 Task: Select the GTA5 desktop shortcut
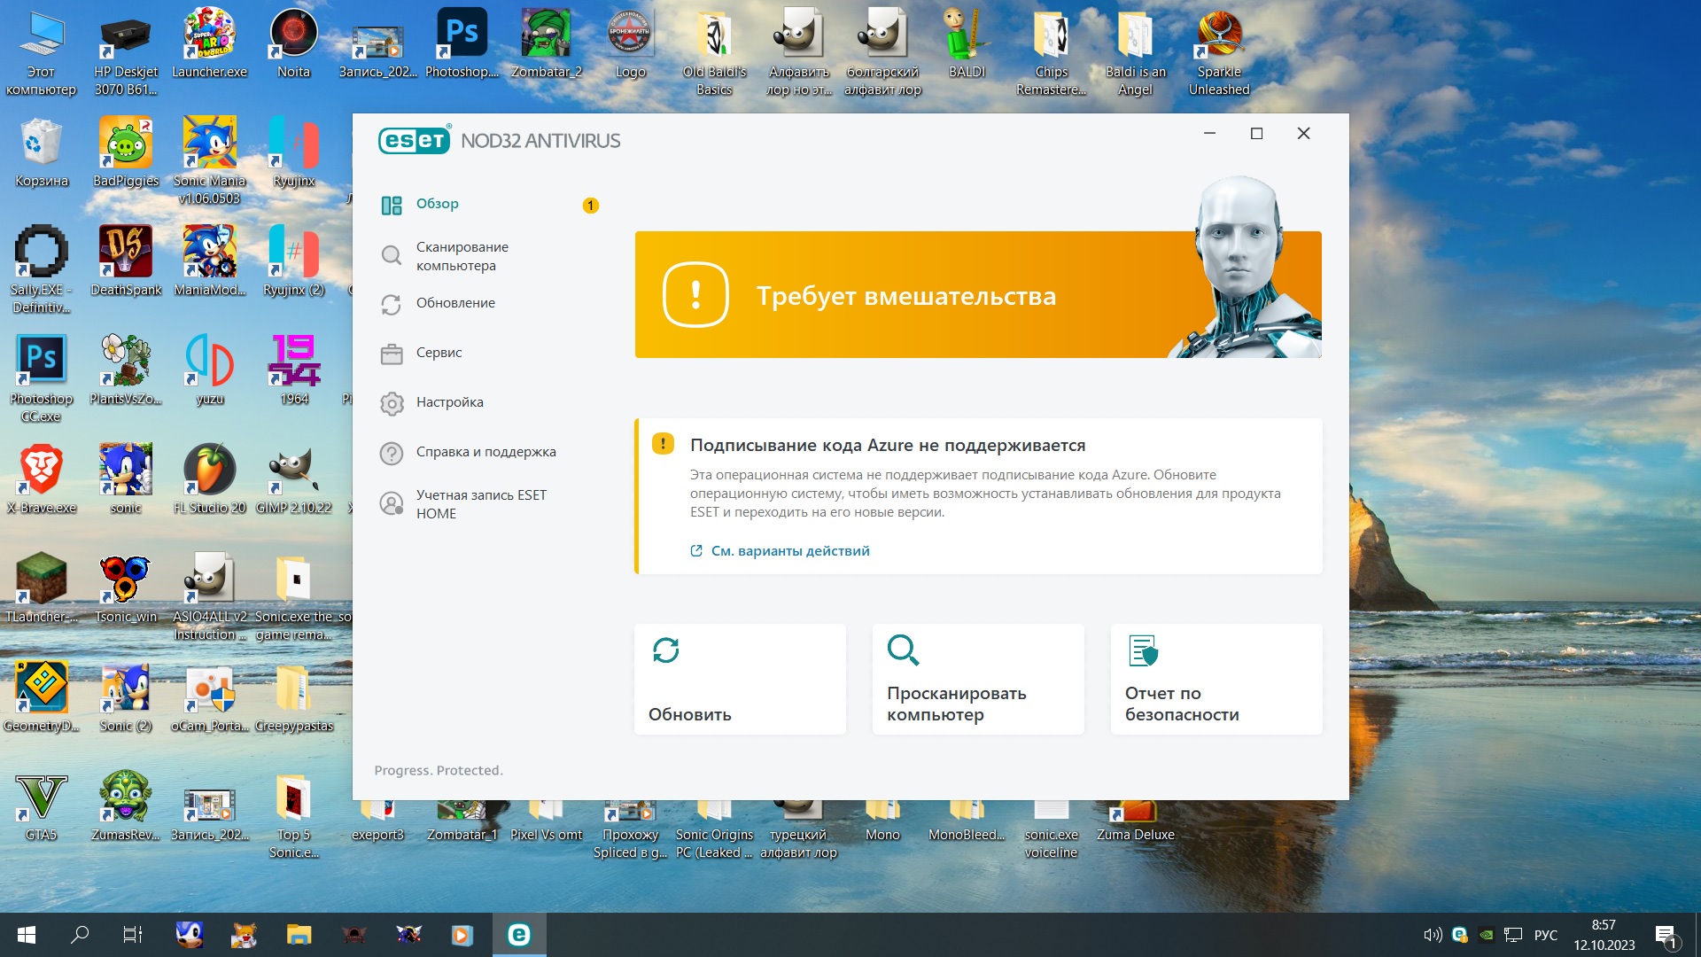click(x=41, y=806)
